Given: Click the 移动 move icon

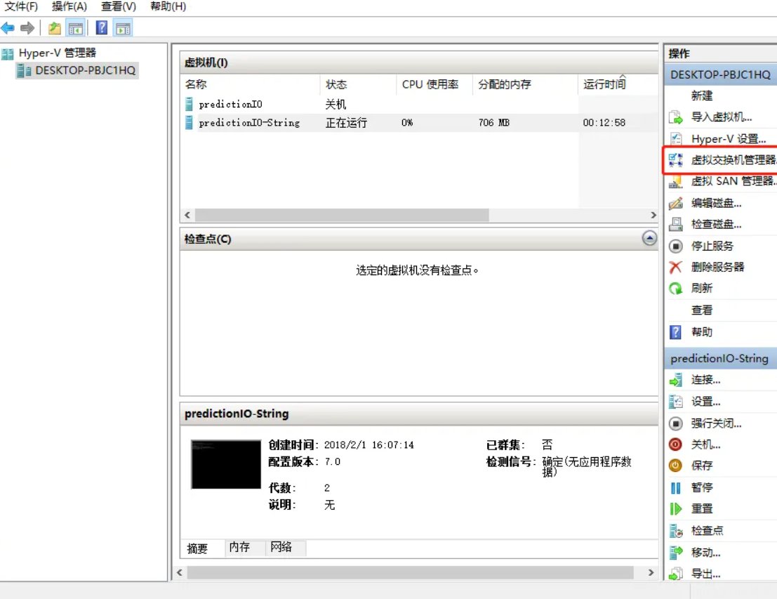Looking at the screenshot, I should click(675, 552).
